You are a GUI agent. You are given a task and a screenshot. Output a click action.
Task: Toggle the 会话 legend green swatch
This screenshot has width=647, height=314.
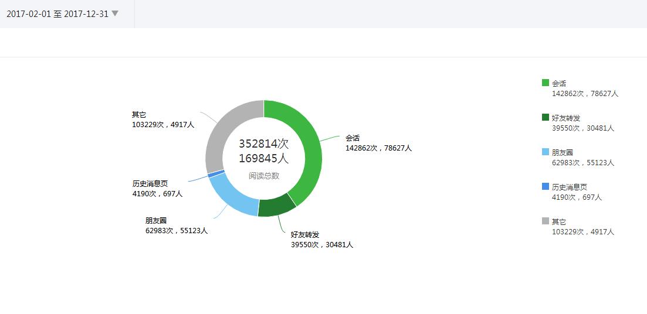click(546, 83)
